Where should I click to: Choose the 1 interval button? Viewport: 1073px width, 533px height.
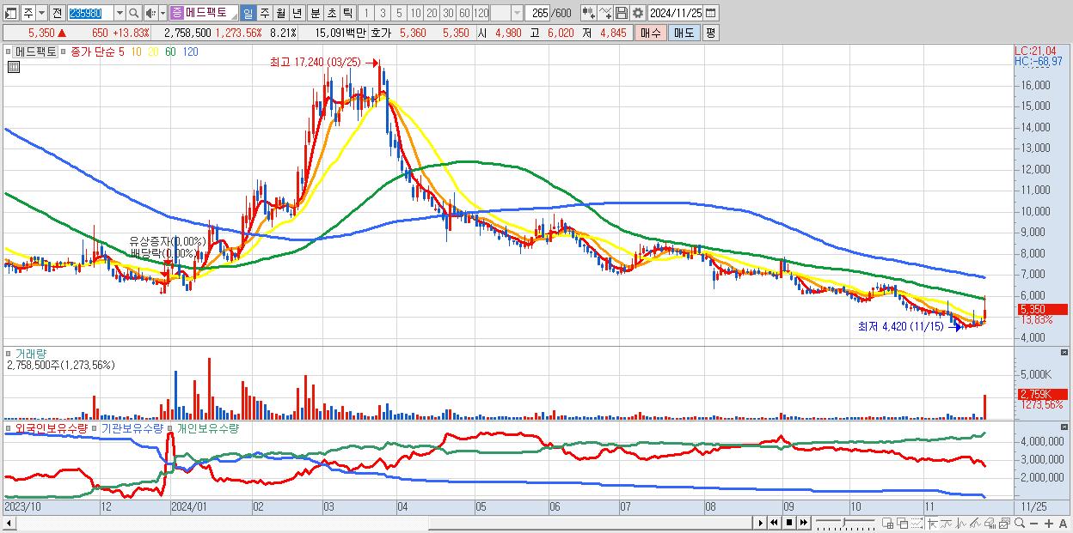366,13
